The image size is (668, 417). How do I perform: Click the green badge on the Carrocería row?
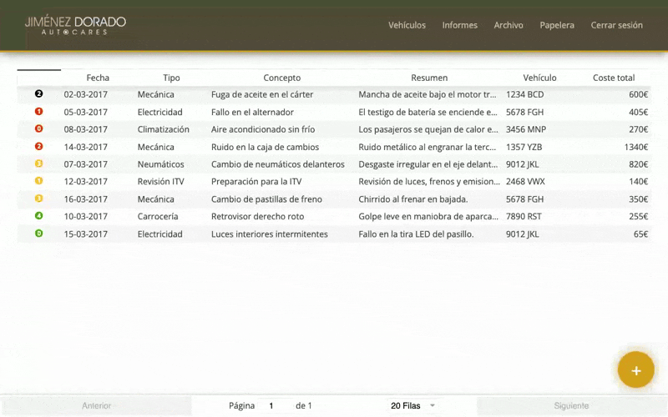click(38, 216)
